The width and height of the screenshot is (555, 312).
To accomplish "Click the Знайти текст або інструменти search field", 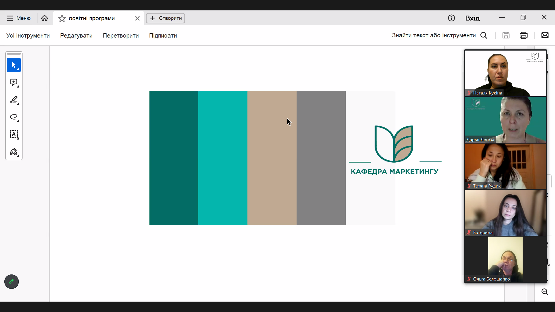I will click(434, 35).
